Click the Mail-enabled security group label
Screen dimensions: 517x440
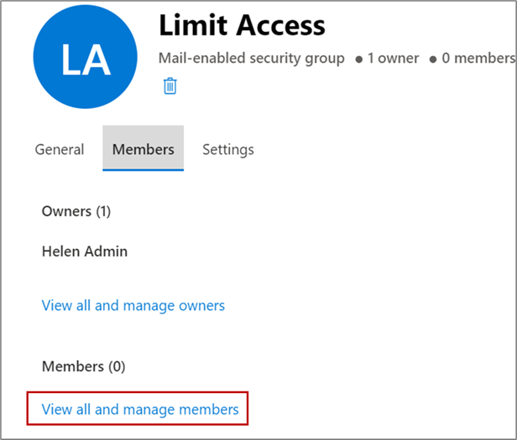[x=252, y=59]
